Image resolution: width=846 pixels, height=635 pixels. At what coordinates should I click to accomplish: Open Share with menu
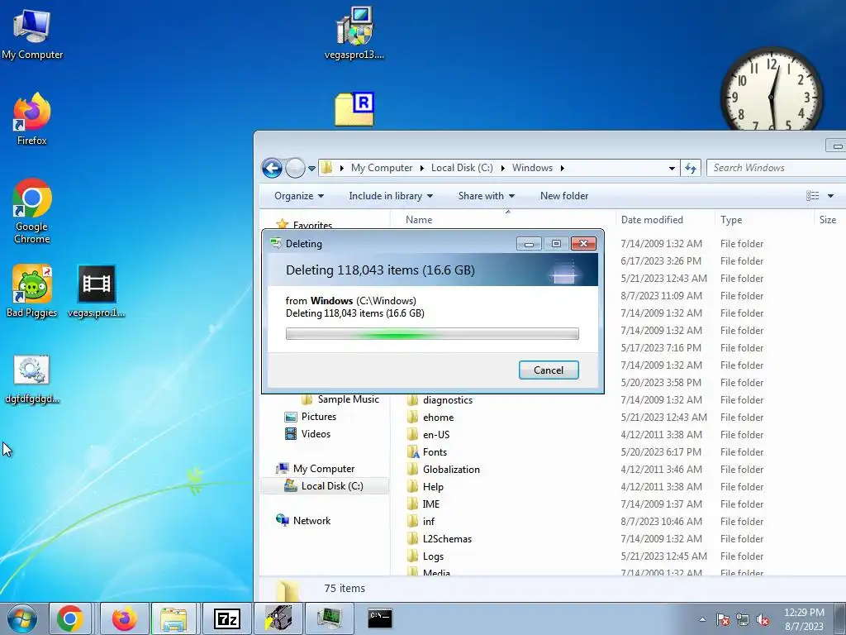(486, 196)
